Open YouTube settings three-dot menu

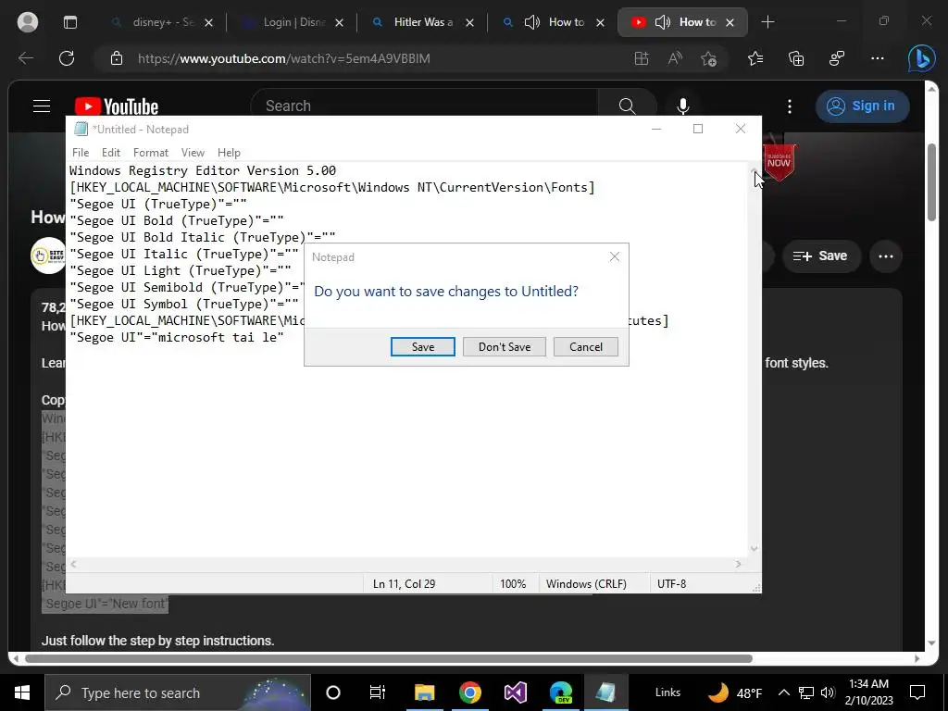click(x=789, y=106)
